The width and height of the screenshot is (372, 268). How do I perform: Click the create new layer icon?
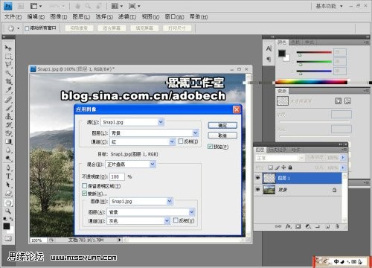coord(327,226)
